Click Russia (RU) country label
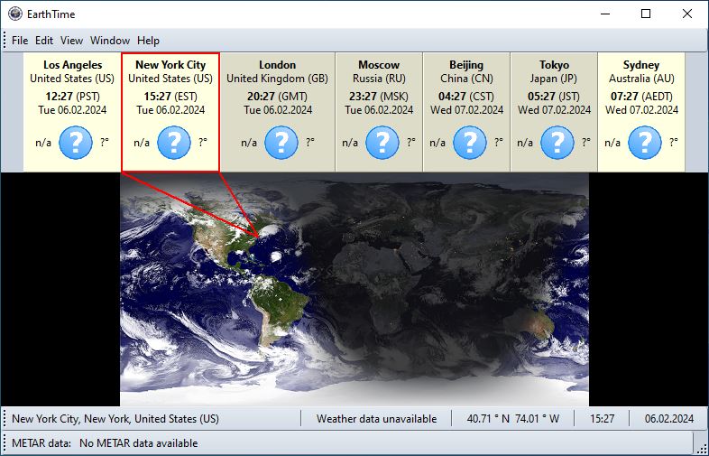 point(379,79)
